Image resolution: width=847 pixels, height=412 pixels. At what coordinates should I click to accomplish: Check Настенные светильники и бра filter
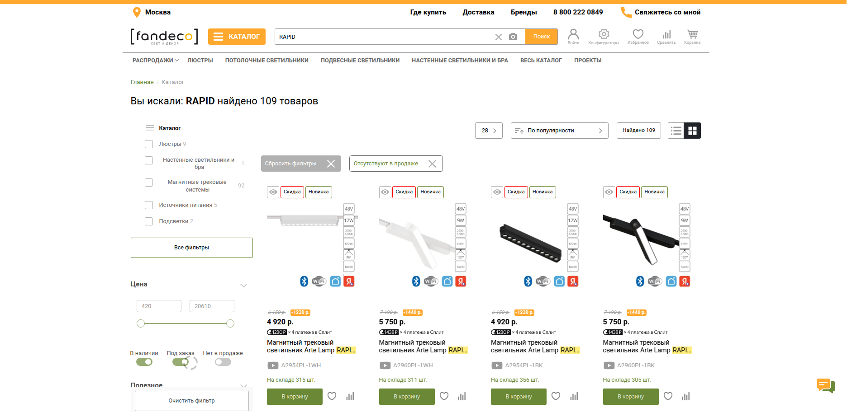click(x=149, y=160)
